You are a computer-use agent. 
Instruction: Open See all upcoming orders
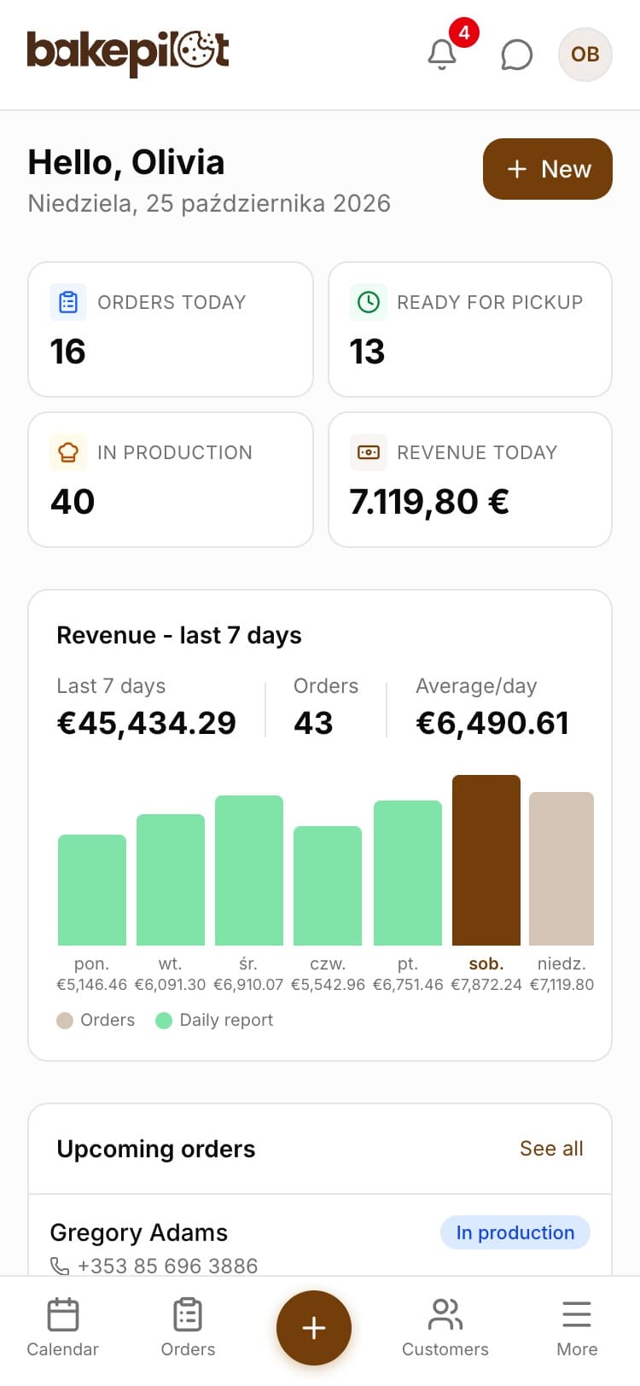tap(551, 1149)
